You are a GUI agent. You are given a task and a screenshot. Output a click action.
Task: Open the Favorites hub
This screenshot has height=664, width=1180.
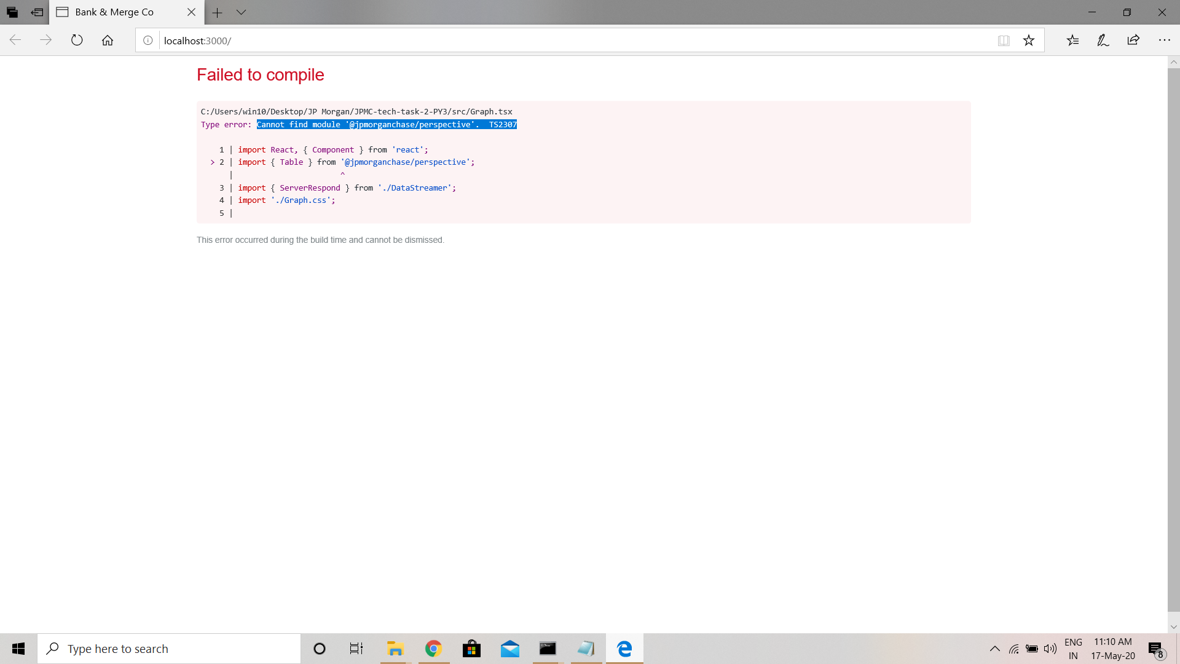pyautogui.click(x=1073, y=41)
